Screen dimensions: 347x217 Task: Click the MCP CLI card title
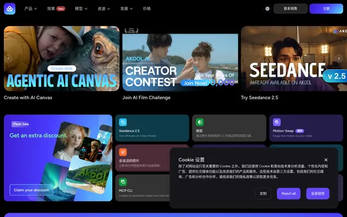click(126, 190)
